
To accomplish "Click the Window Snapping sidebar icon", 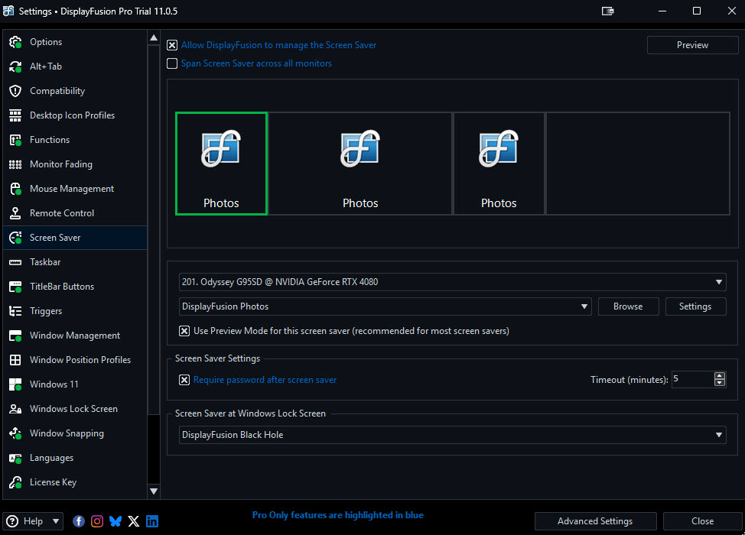I will click(x=15, y=433).
